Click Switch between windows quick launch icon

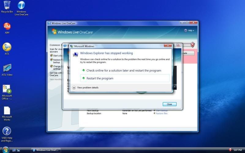(x=18, y=150)
